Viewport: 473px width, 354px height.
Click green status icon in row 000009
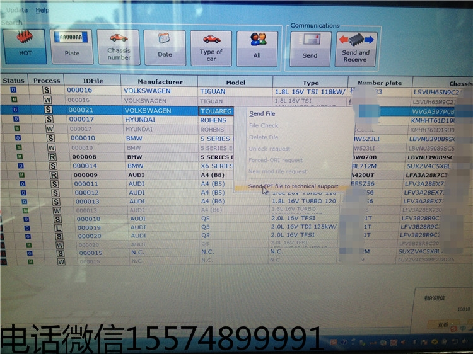(x=21, y=174)
